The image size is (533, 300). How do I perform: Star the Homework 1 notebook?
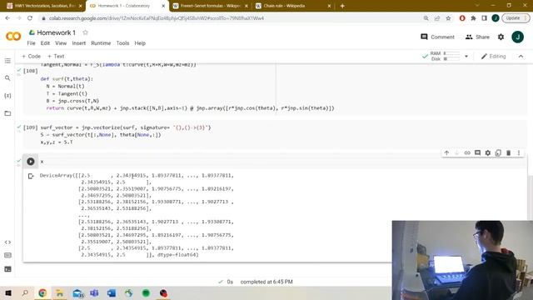85,32
